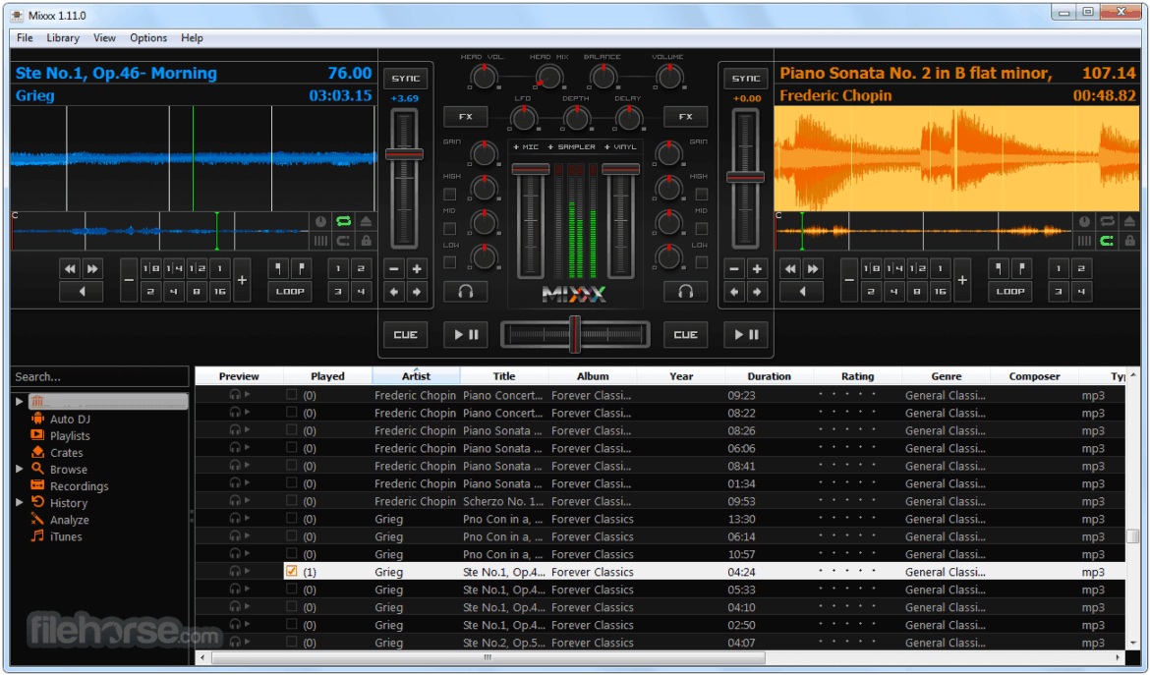The height and width of the screenshot is (675, 1150).
Task: Open Auto DJ in the library sidebar
Action: tap(70, 419)
